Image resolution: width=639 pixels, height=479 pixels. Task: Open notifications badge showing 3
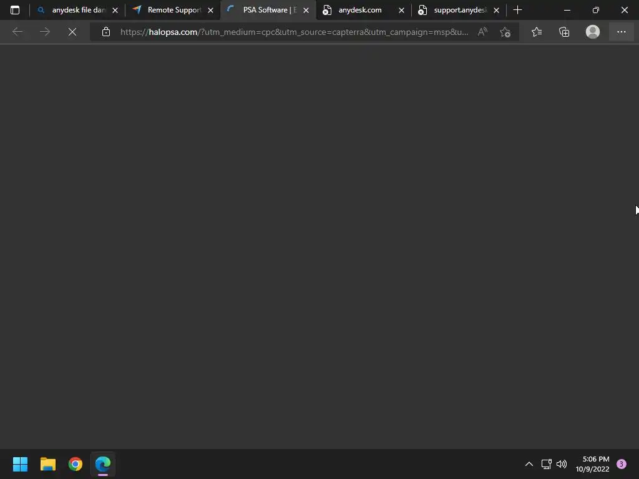(x=621, y=464)
